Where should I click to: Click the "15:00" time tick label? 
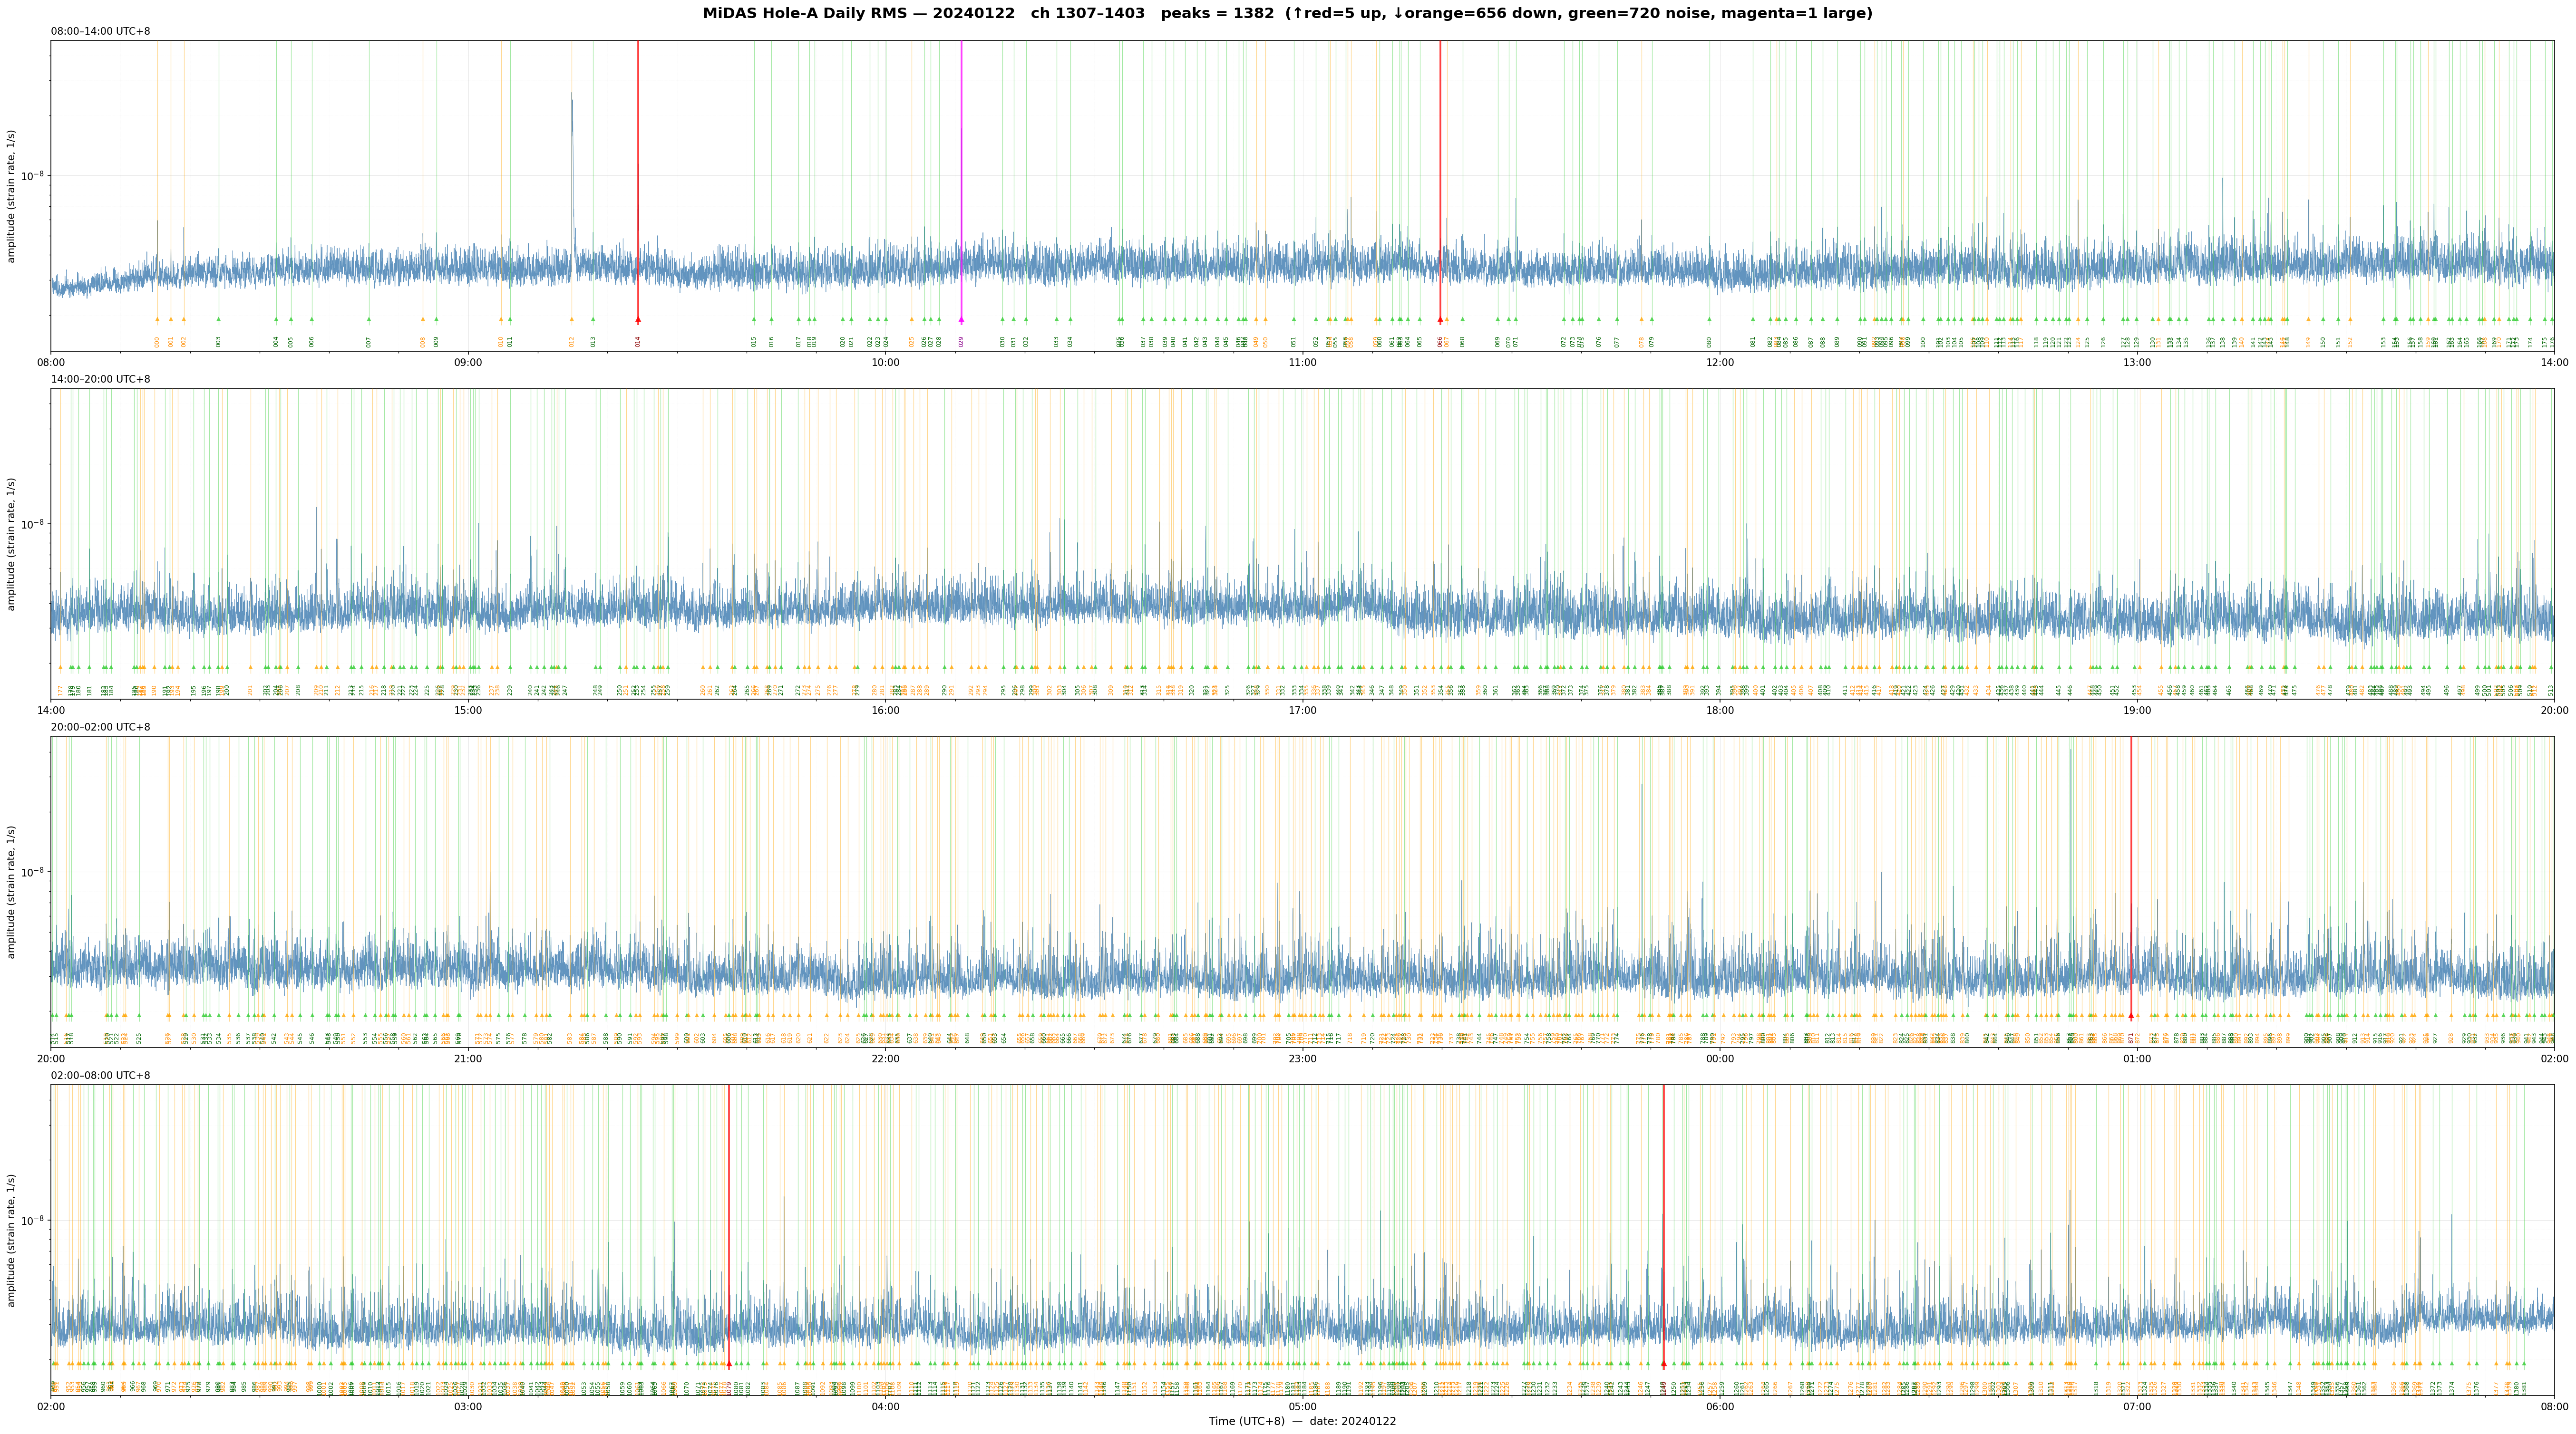[x=468, y=711]
